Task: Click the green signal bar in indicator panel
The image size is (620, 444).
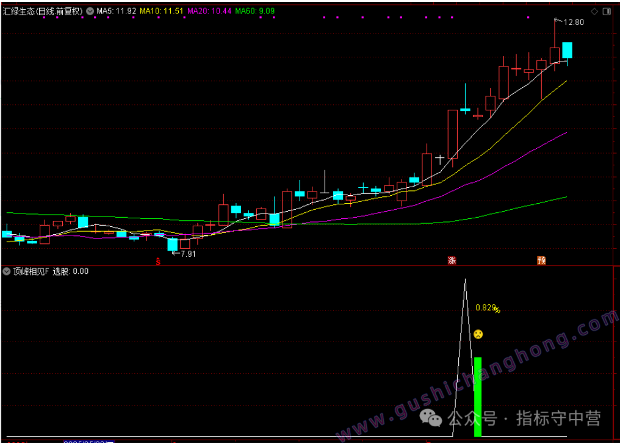Action: (478, 397)
